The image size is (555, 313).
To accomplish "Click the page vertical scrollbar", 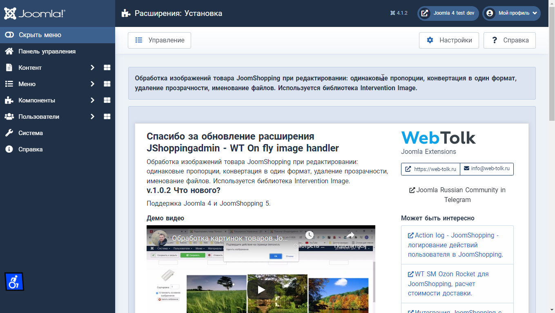I will [551, 163].
